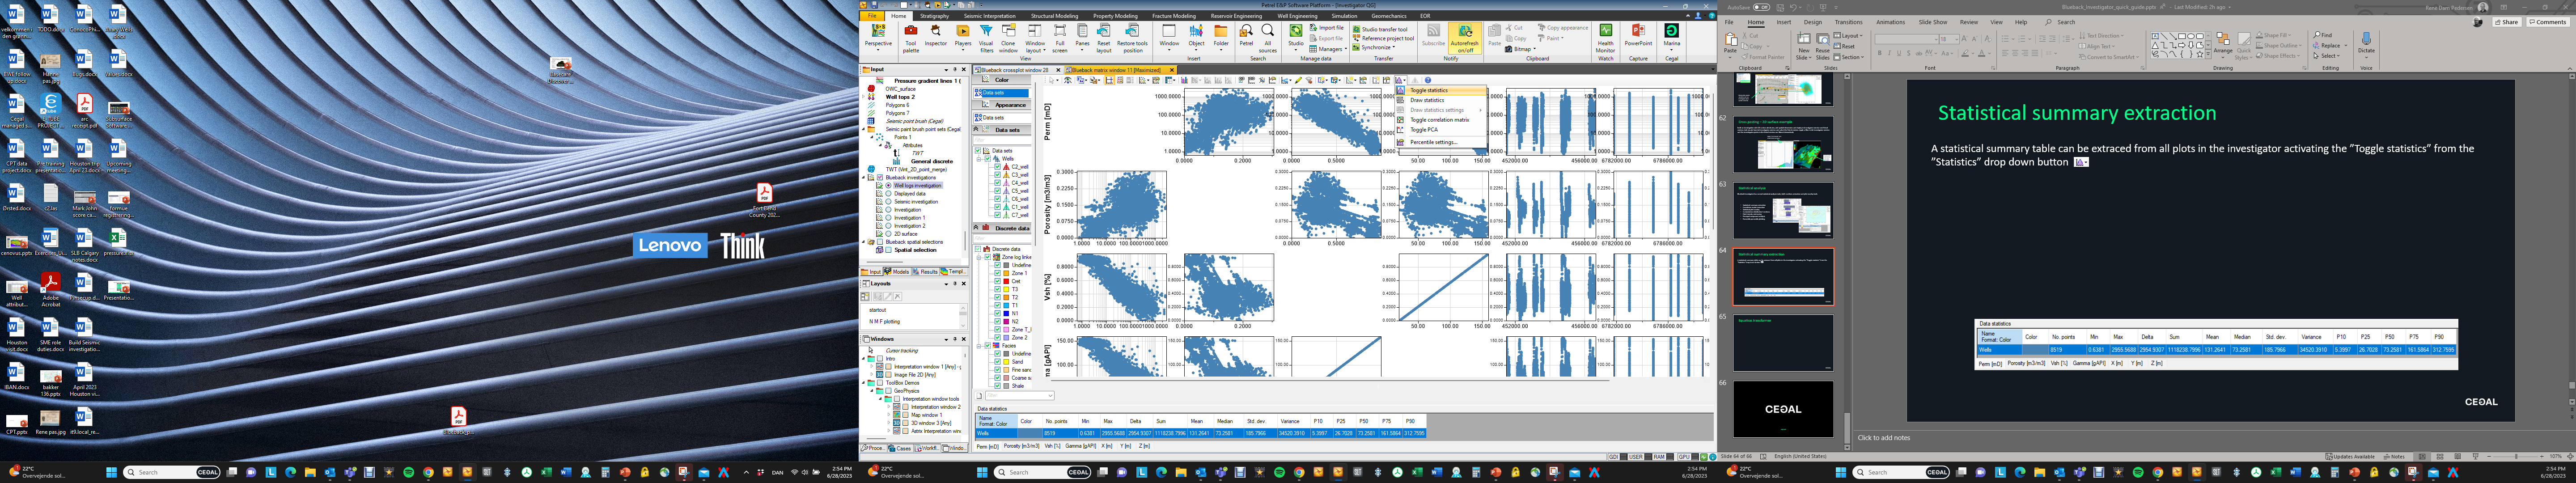
Task: Open the Marina Cegal icon
Action: (x=1672, y=35)
